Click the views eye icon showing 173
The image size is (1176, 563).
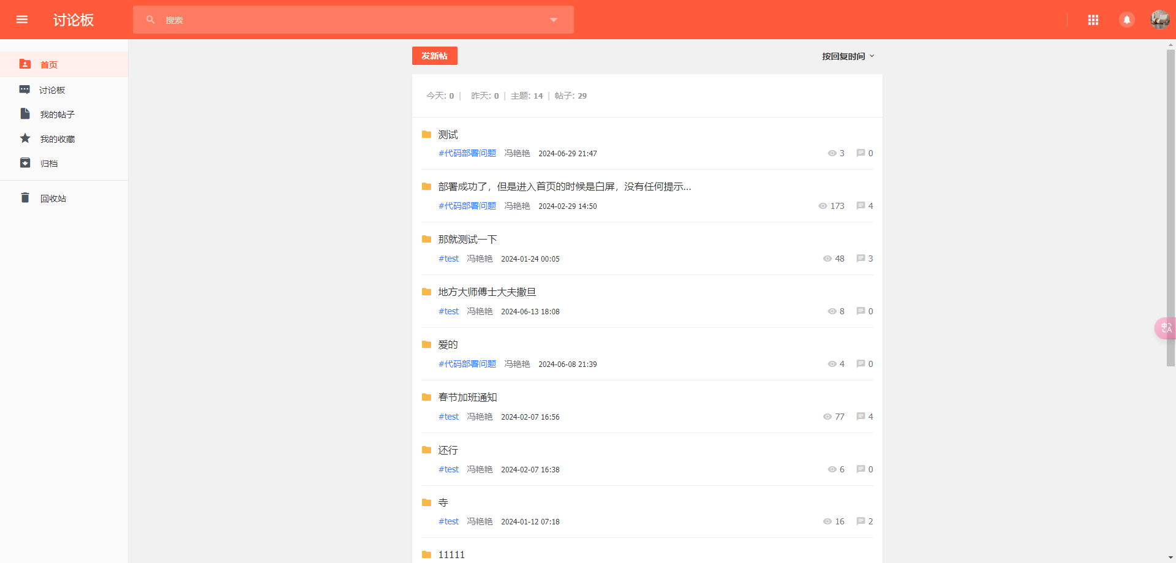pyautogui.click(x=823, y=206)
